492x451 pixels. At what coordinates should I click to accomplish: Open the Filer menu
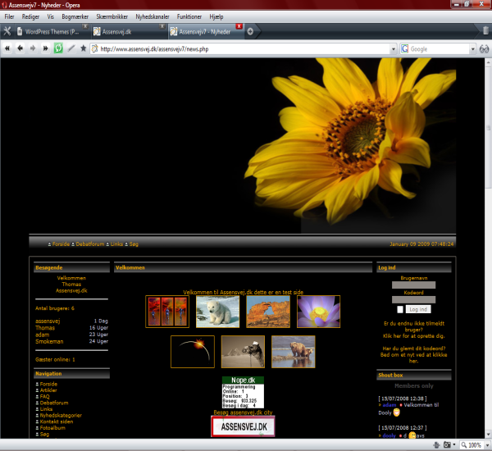(9, 16)
